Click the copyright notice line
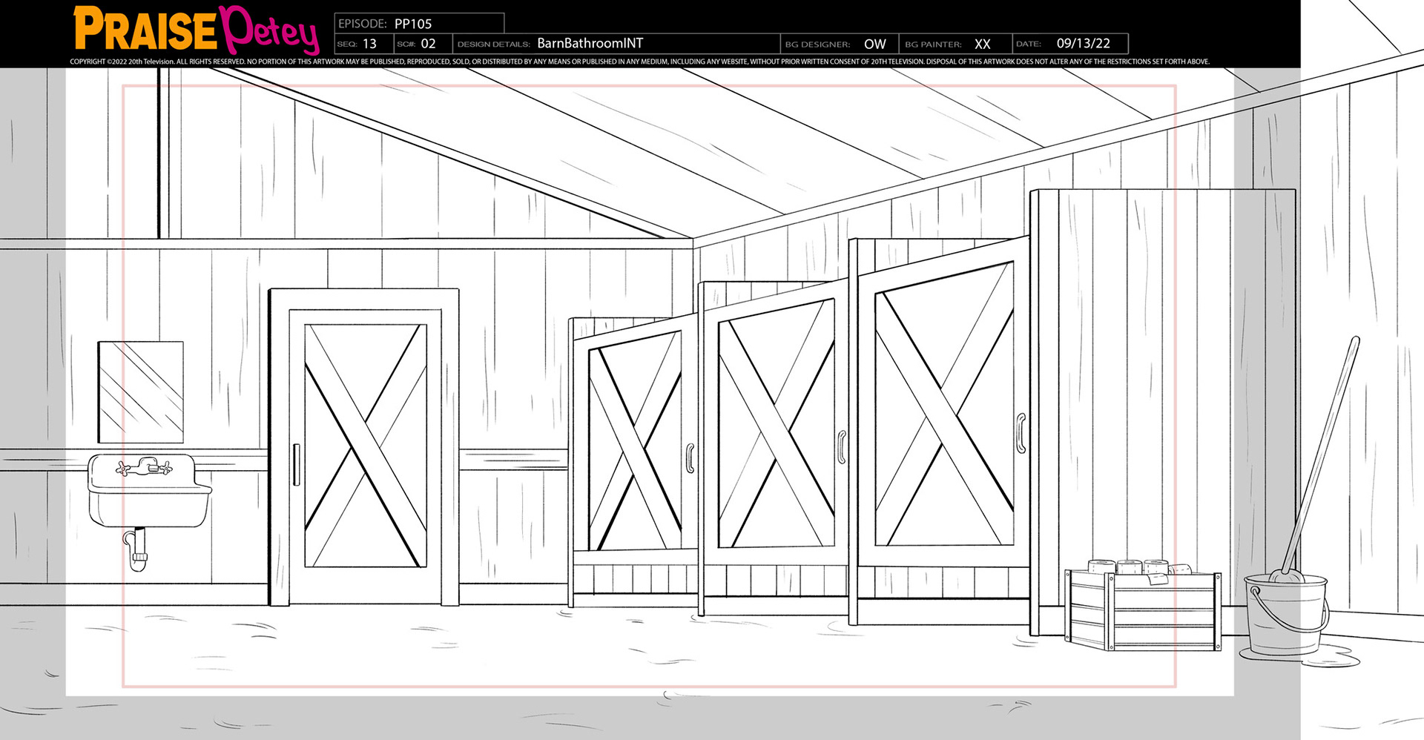Screen dimensions: 1424x740 [639, 62]
